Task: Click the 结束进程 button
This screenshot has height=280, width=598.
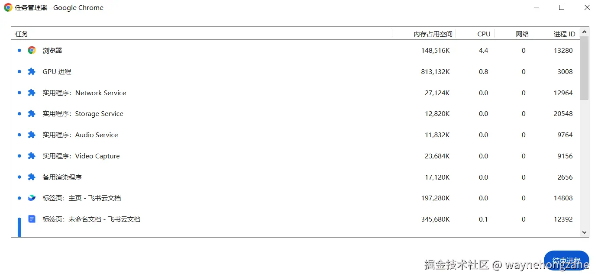Action: [566, 261]
